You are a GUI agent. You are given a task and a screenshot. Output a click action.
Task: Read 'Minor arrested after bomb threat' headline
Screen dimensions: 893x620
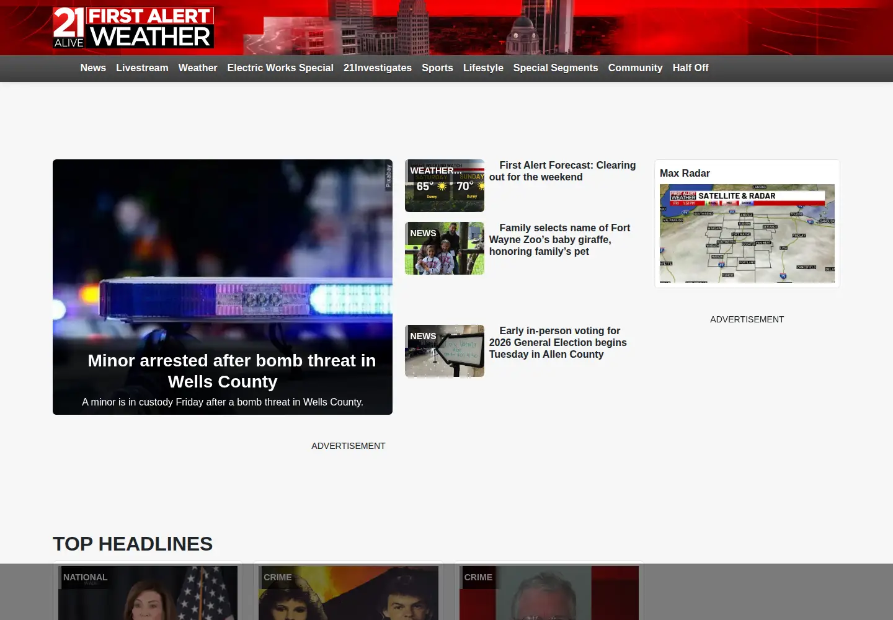[231, 371]
